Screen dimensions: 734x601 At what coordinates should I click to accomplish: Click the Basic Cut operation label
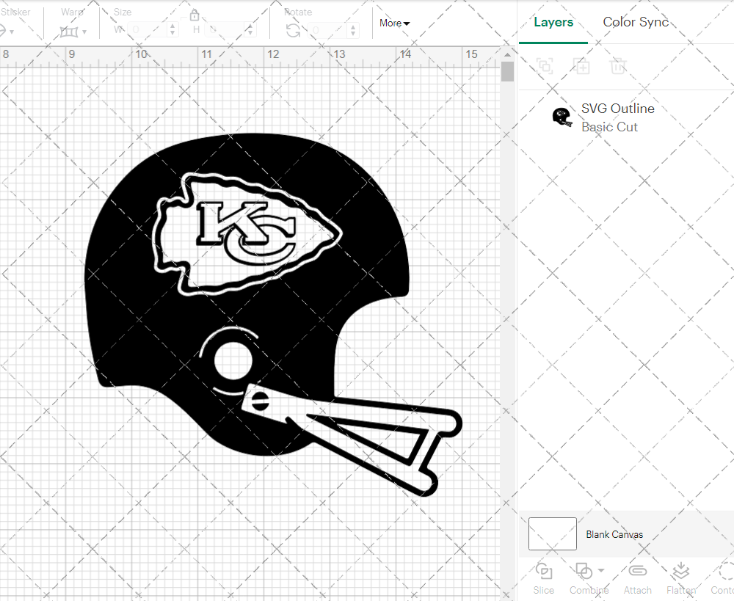pyautogui.click(x=609, y=127)
